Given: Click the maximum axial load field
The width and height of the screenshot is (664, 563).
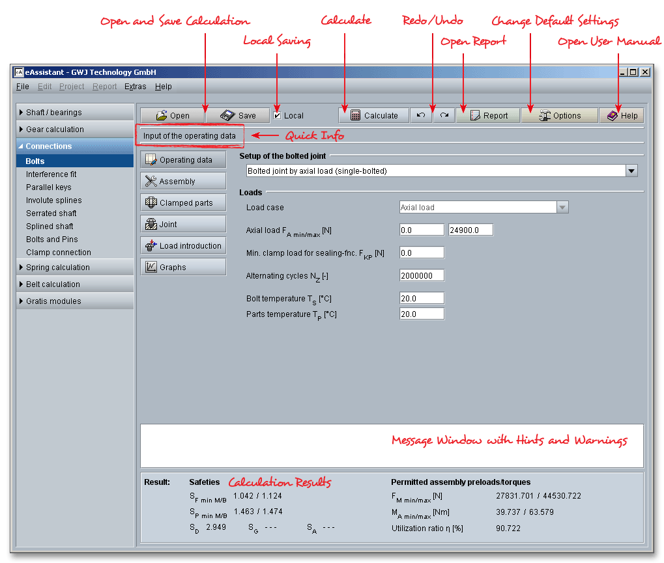Looking at the screenshot, I should pos(470,230).
